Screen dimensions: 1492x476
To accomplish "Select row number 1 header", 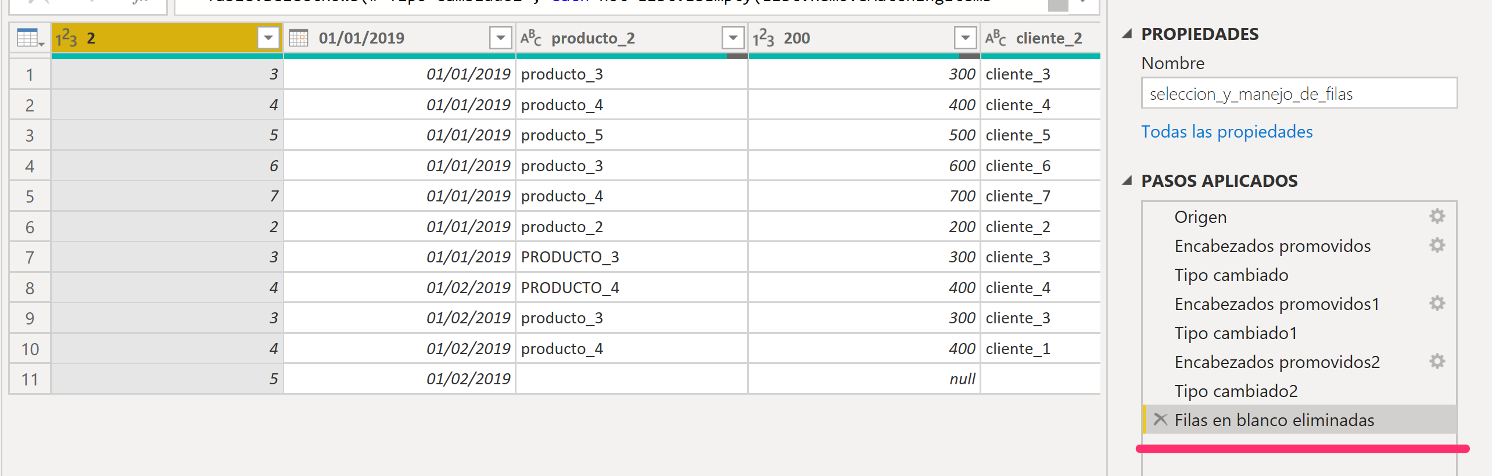I will pos(30,74).
